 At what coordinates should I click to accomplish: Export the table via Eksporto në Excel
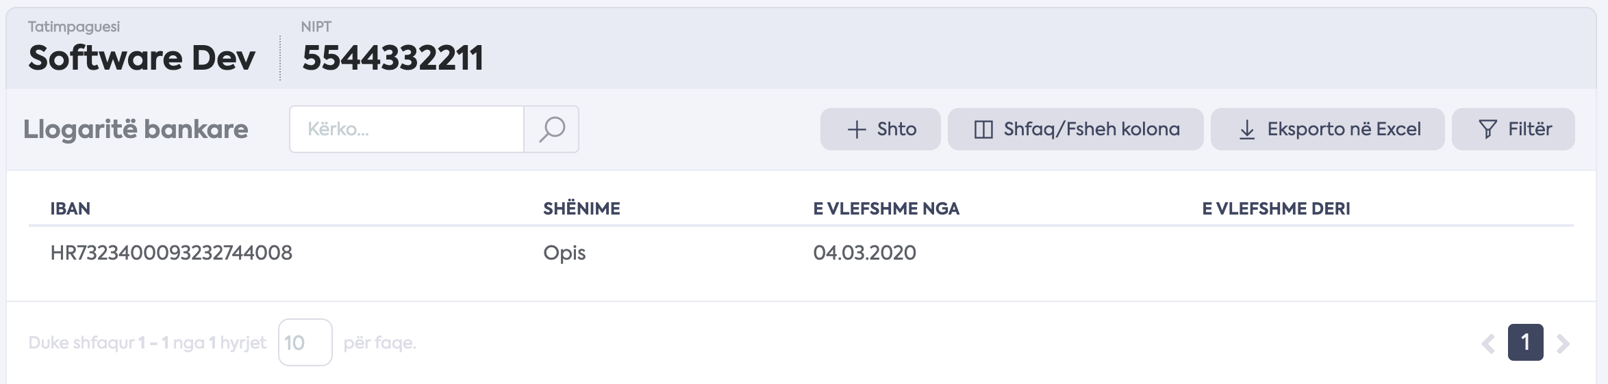(x=1327, y=129)
